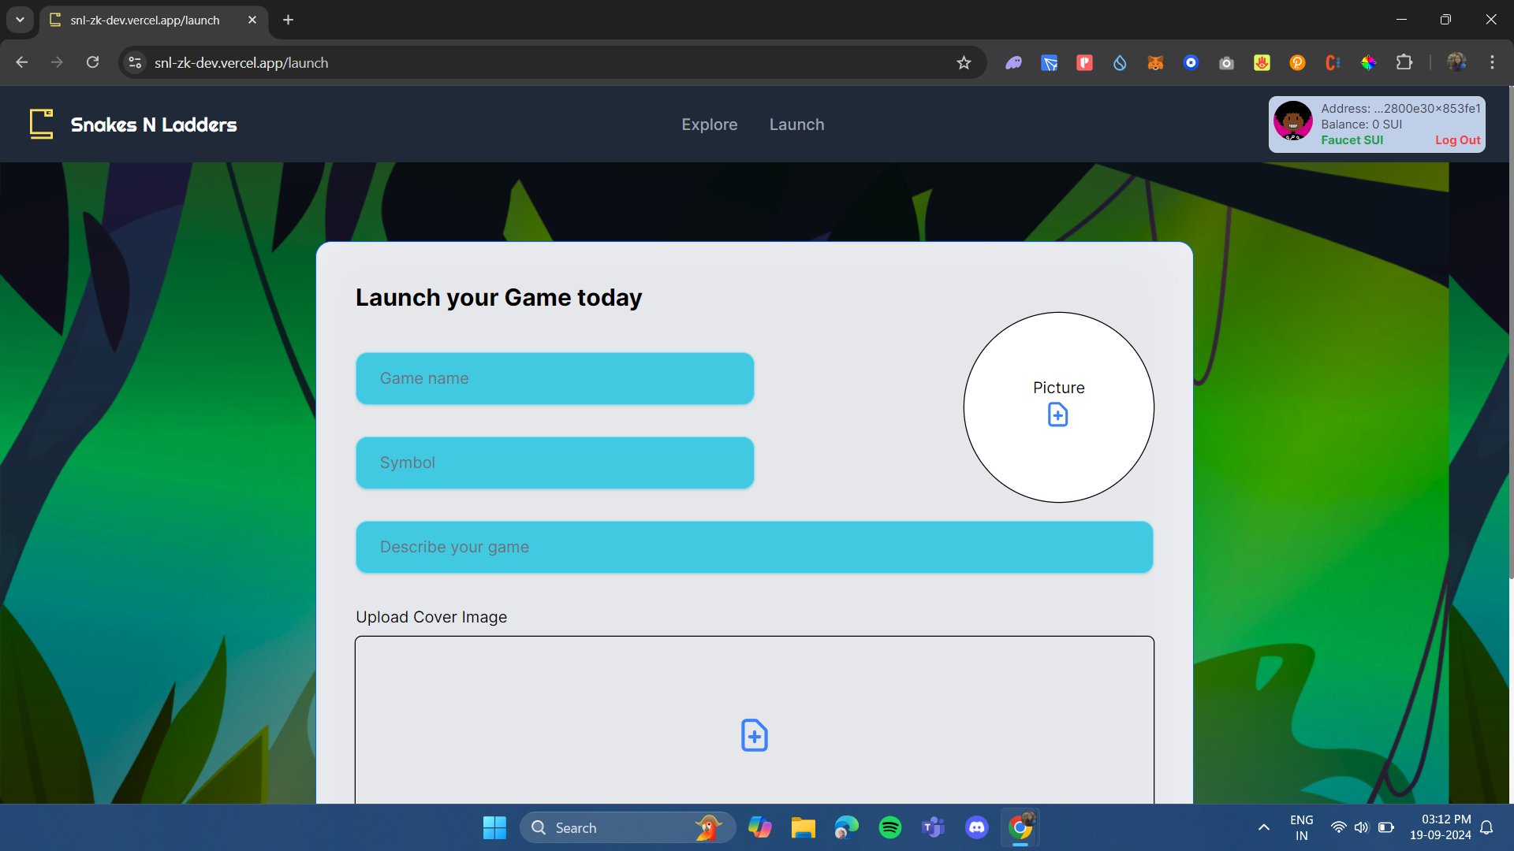Open the MetaMask fox extension
The height and width of the screenshot is (851, 1514).
coord(1155,62)
